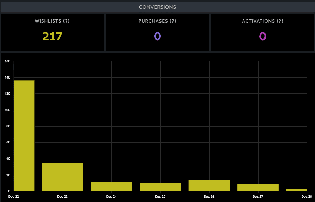This screenshot has height=202, width=315.
Task: Click the Purchases help question mark
Action: tap(173, 21)
